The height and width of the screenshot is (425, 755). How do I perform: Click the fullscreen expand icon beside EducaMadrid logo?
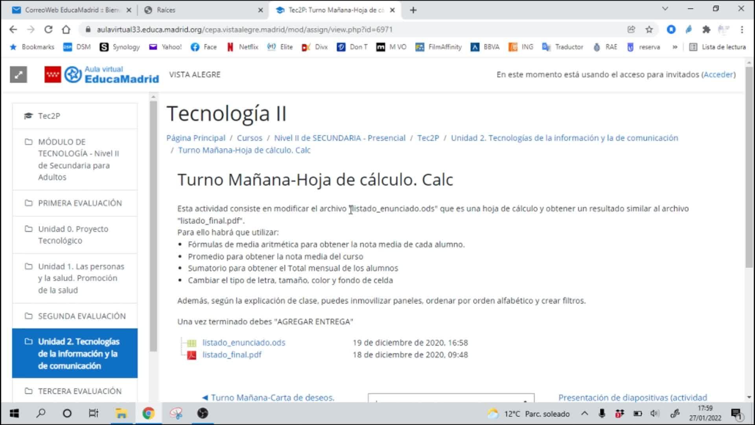pyautogui.click(x=18, y=75)
